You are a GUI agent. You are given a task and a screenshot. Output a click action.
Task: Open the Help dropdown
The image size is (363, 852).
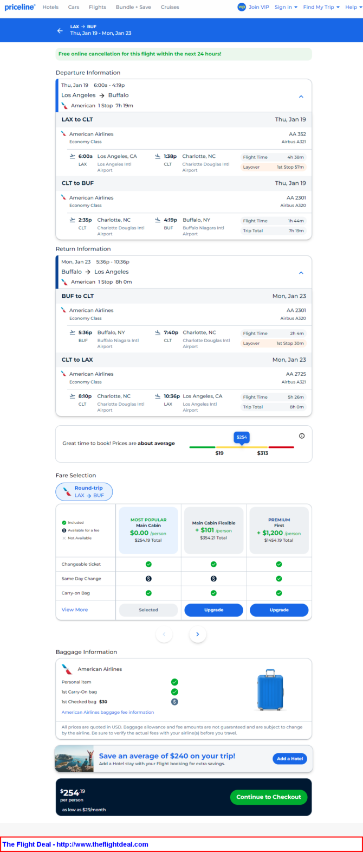click(354, 7)
